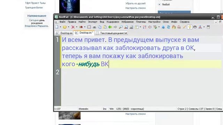Click the RU/EN letters toolbar icon

click(145, 27)
